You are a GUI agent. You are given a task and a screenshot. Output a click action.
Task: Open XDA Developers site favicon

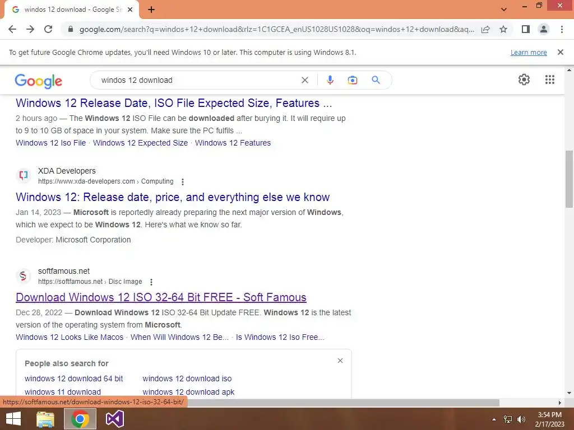pyautogui.click(x=24, y=175)
